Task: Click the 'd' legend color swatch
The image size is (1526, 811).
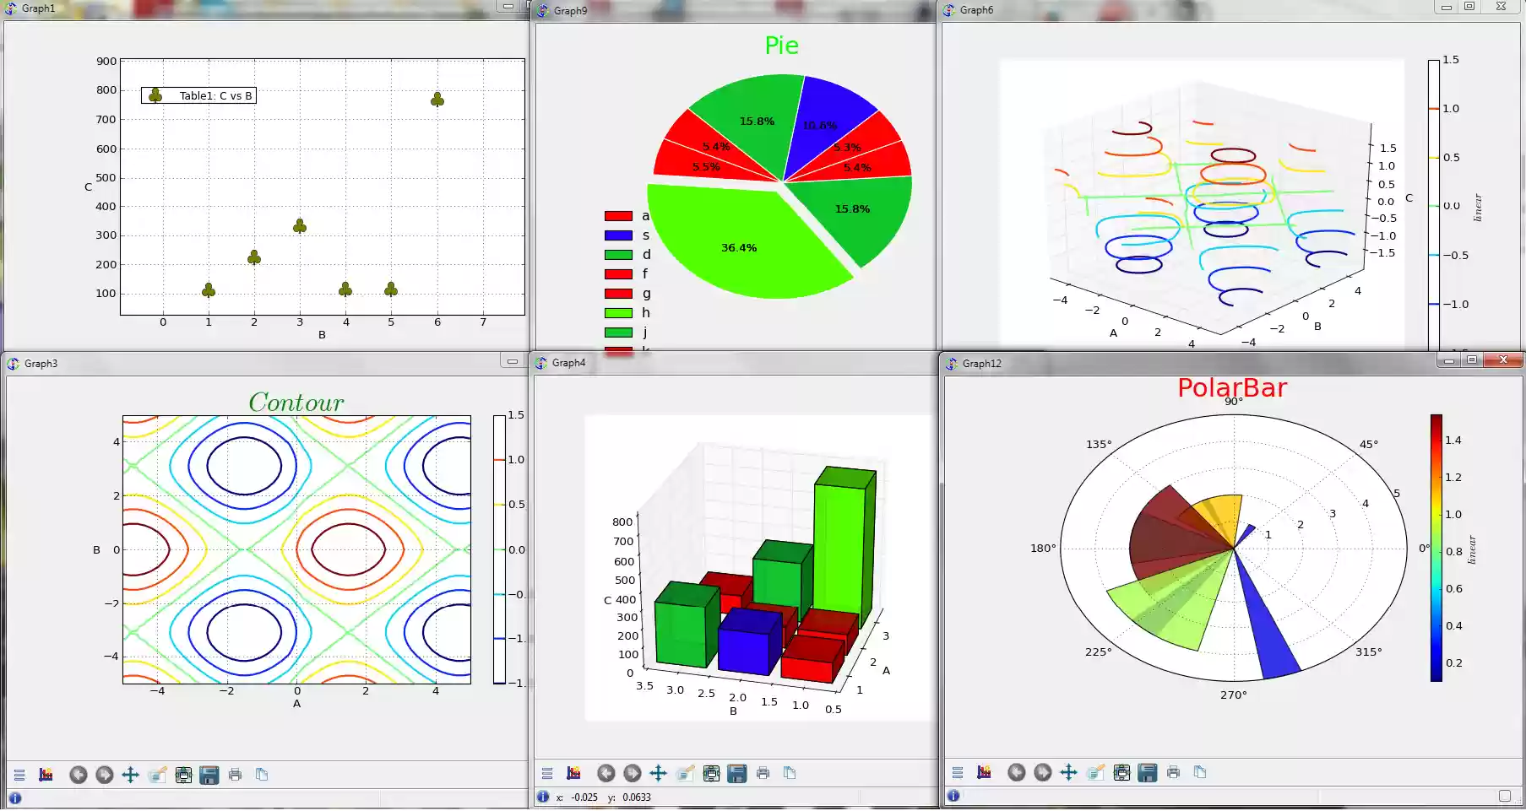Action: pyautogui.click(x=616, y=254)
